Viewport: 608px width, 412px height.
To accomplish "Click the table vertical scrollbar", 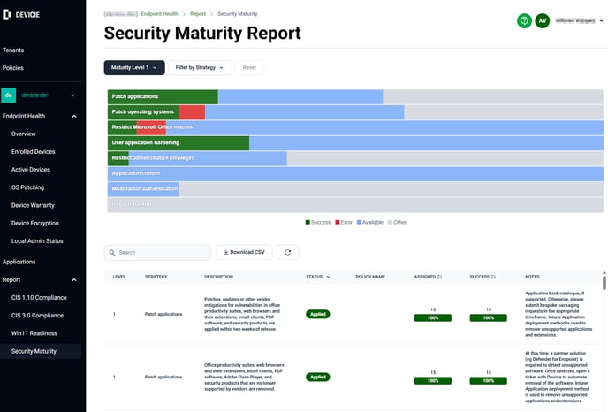I will pos(604,281).
